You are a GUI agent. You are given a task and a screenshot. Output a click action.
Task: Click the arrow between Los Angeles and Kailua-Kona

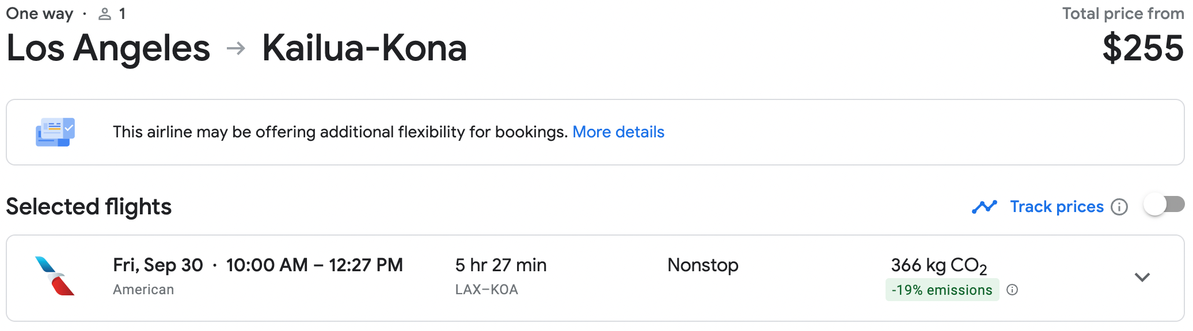coord(235,47)
